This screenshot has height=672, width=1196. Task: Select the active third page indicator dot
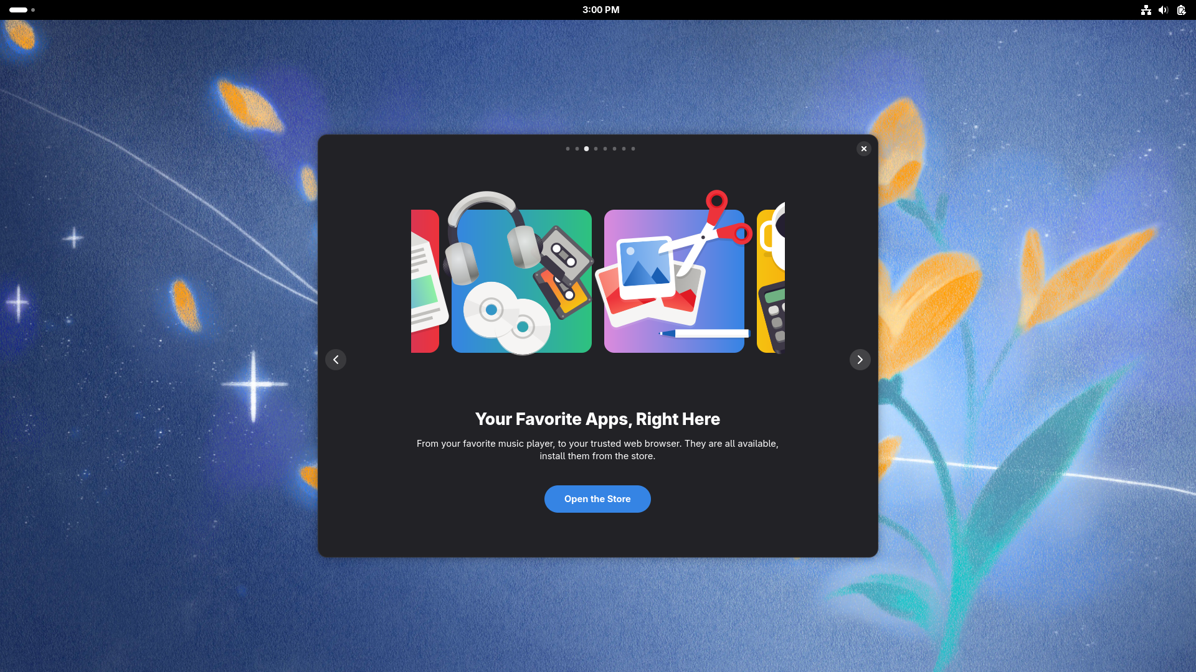click(x=586, y=149)
